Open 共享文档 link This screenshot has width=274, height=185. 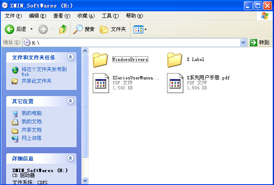click(x=32, y=130)
